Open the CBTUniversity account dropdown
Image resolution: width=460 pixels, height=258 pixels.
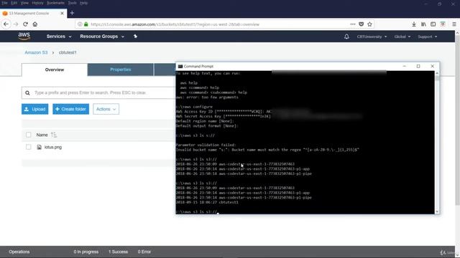click(372, 37)
